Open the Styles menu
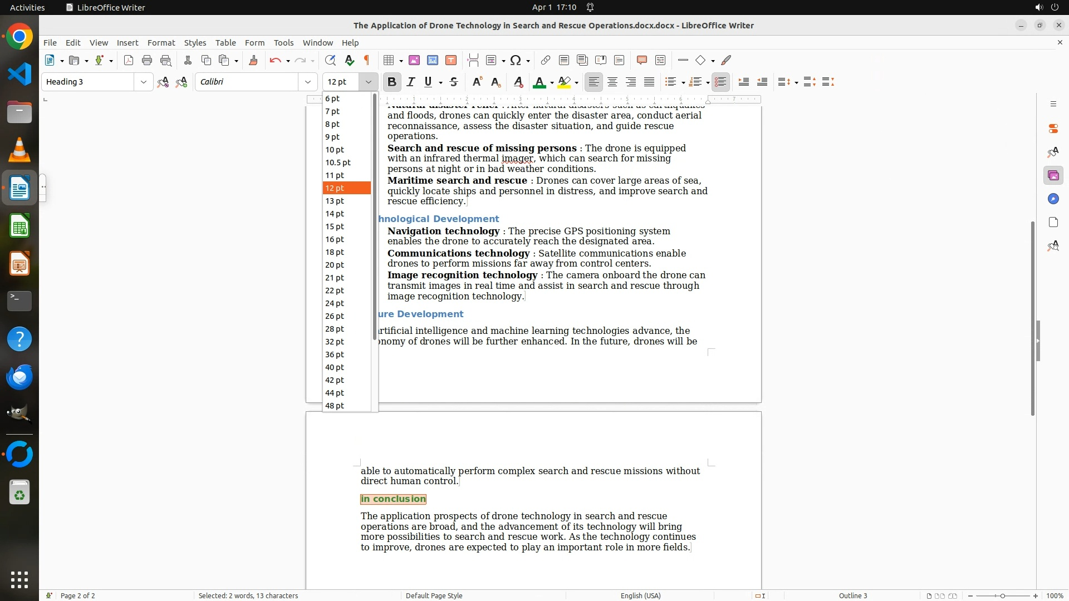 (195, 43)
